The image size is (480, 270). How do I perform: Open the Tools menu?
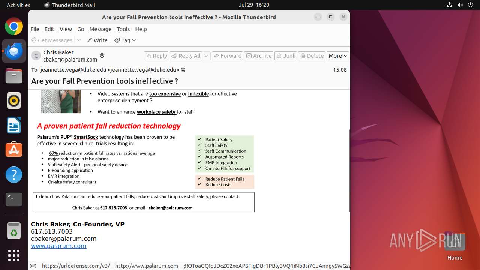tap(123, 29)
